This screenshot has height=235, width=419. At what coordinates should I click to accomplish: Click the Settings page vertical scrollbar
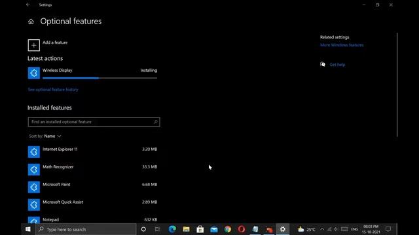click(x=397, y=85)
